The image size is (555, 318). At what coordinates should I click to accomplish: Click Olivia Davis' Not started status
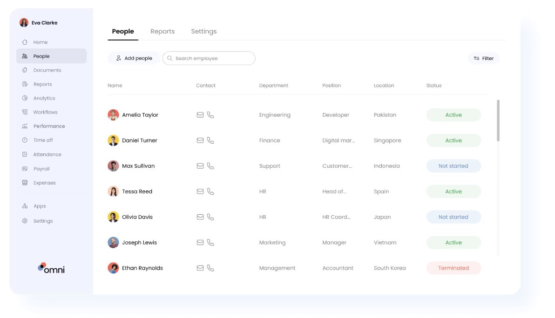click(x=453, y=217)
